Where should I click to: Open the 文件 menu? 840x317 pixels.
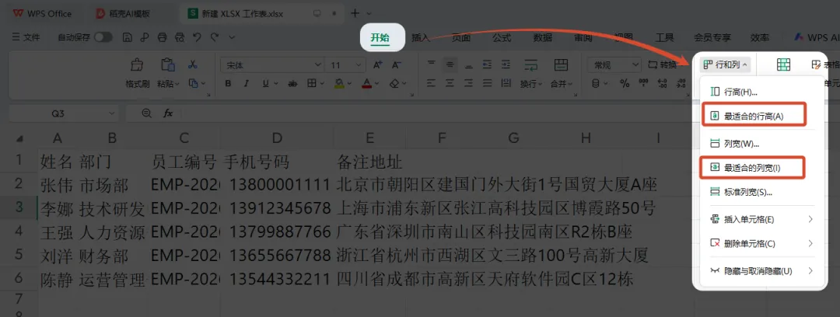[26, 37]
